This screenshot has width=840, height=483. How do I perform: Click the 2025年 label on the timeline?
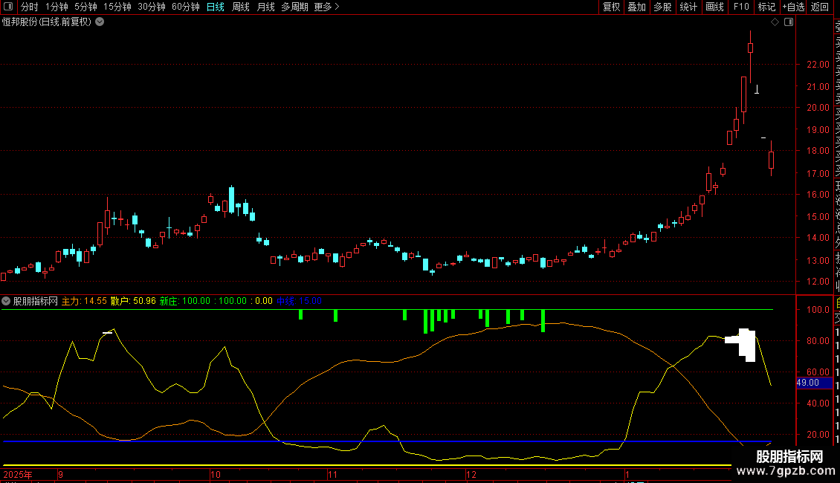[17, 473]
